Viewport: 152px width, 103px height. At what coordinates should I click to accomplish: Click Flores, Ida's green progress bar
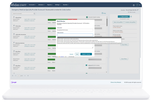[x=52, y=28]
